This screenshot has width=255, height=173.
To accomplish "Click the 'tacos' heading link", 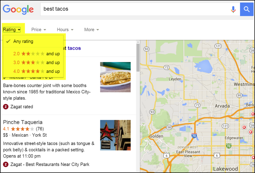I will tap(74, 48).
